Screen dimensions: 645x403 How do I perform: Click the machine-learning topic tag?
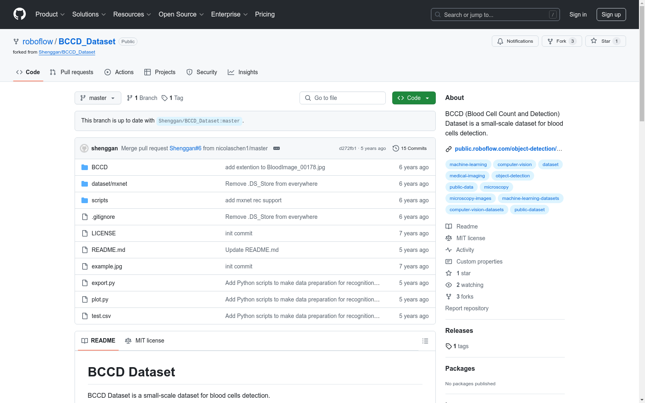[468, 164]
